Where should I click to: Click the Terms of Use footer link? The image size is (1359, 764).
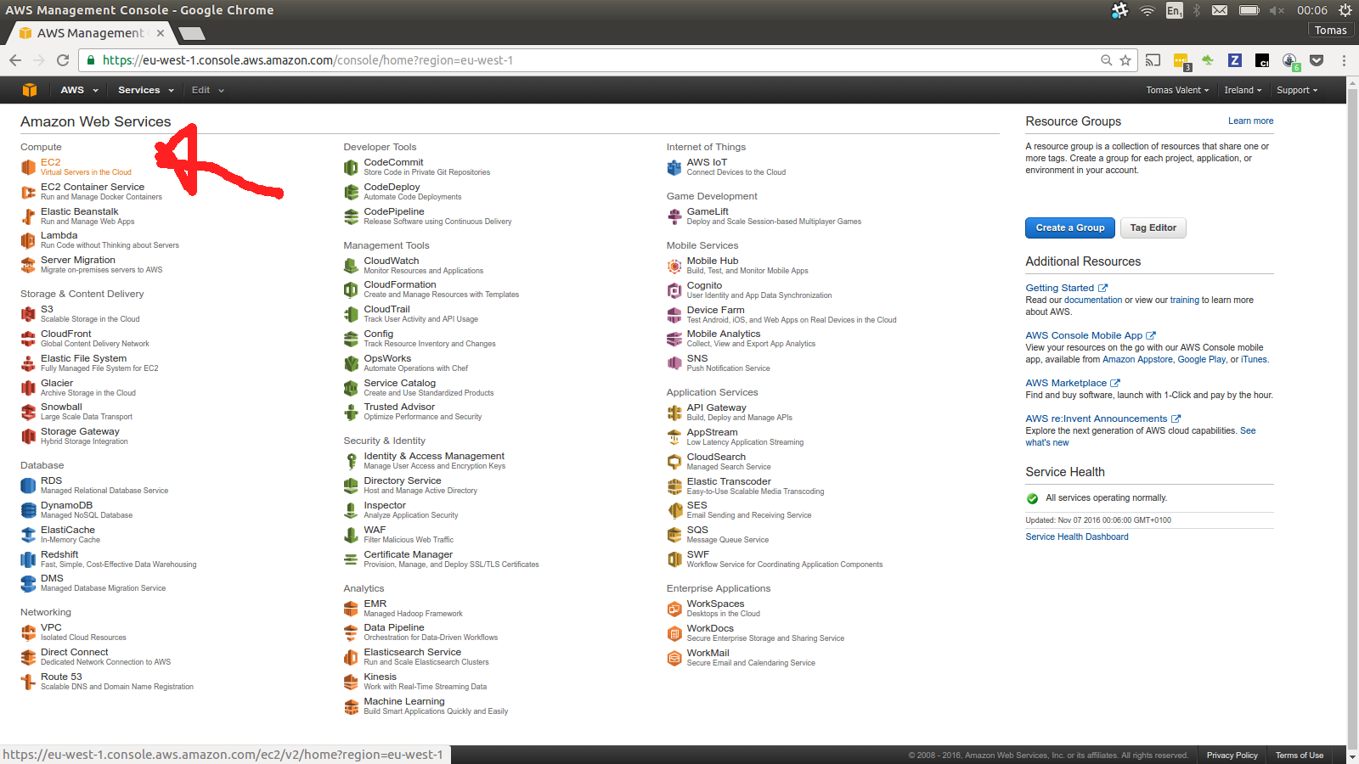1299,756
